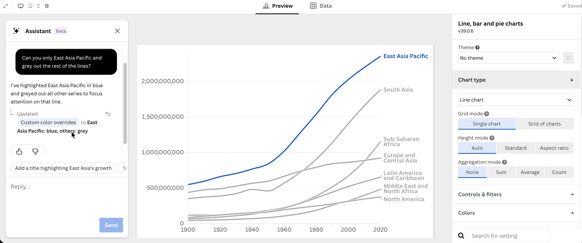This screenshot has height=243, width=582.
Task: Switch to the Data tab
Action: 321,6
